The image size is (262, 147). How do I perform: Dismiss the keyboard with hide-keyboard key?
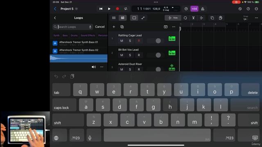point(248,135)
